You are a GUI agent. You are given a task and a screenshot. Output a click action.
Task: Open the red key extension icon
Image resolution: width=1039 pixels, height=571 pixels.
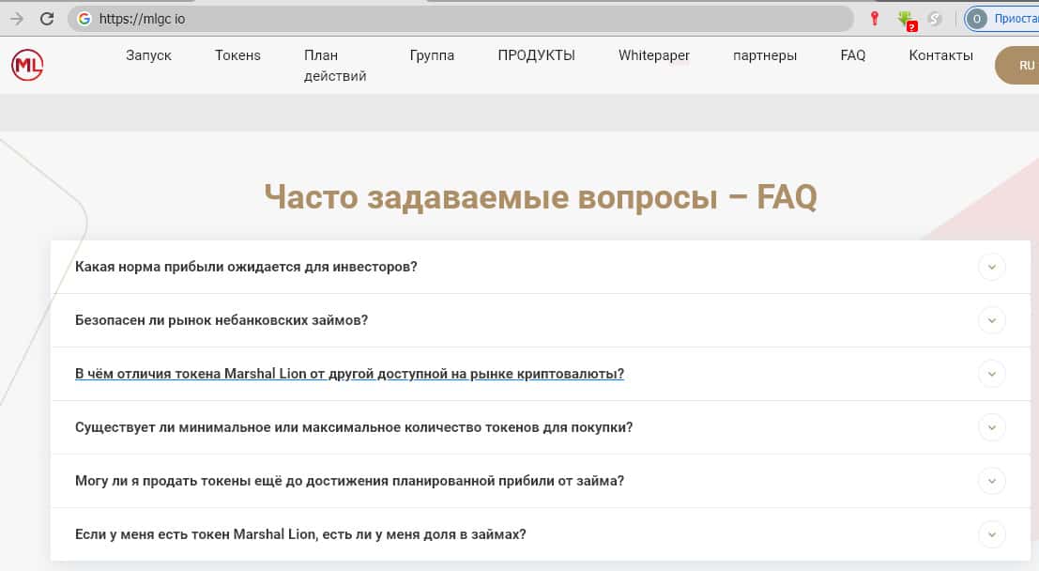(874, 19)
